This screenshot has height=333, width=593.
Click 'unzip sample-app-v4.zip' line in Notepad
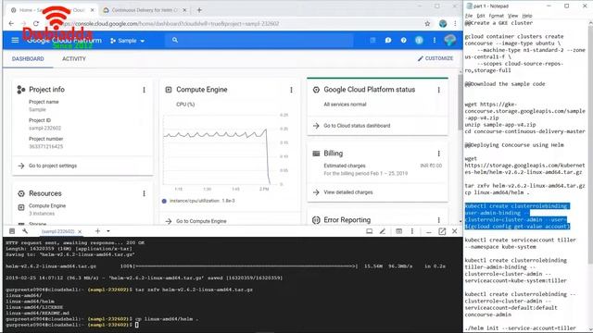click(x=500, y=125)
